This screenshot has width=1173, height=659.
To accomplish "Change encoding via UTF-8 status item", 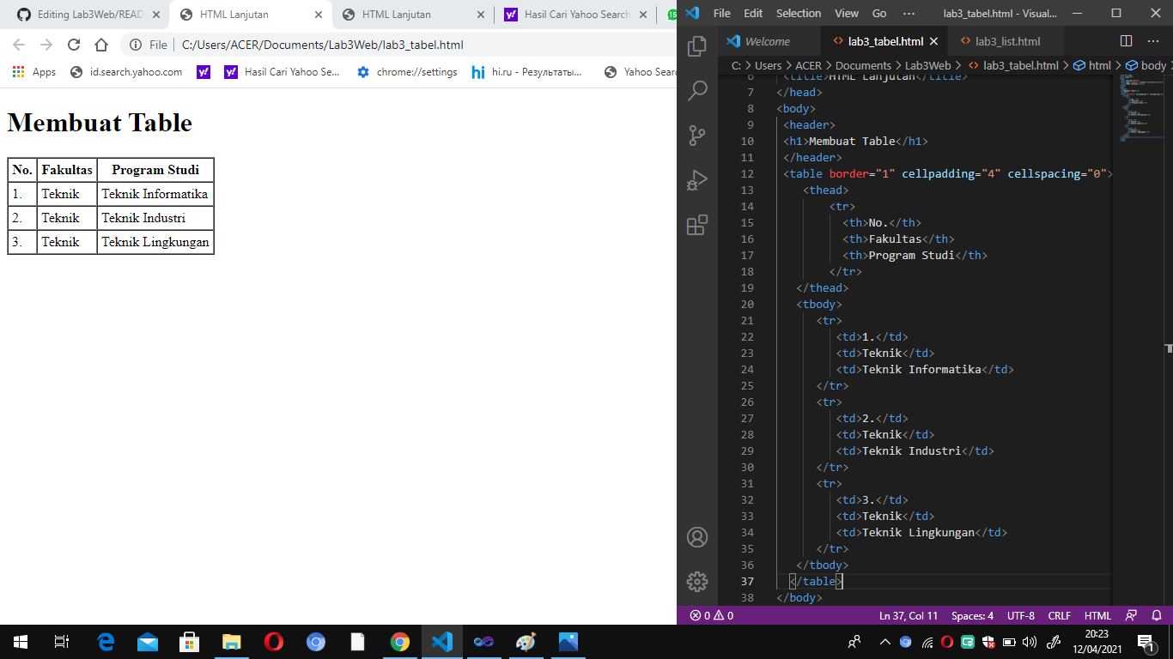I will tap(1021, 615).
